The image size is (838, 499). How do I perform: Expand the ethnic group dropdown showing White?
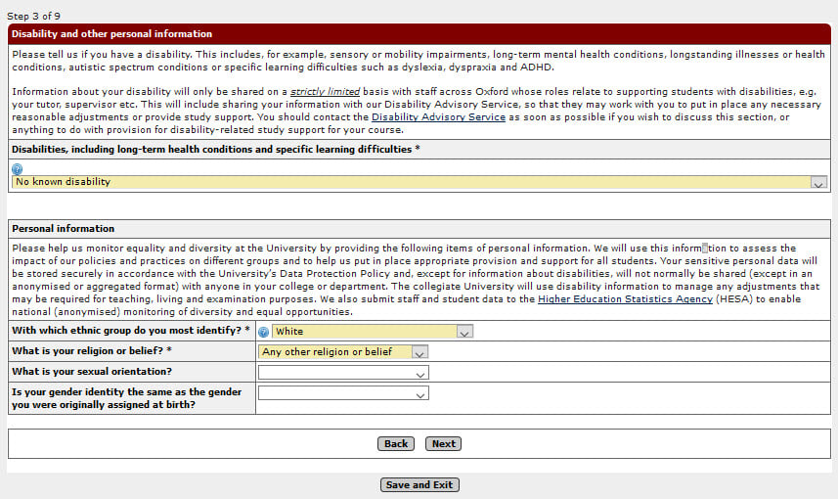(x=373, y=332)
